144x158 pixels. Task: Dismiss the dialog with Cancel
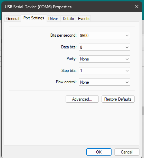click(x=127, y=152)
